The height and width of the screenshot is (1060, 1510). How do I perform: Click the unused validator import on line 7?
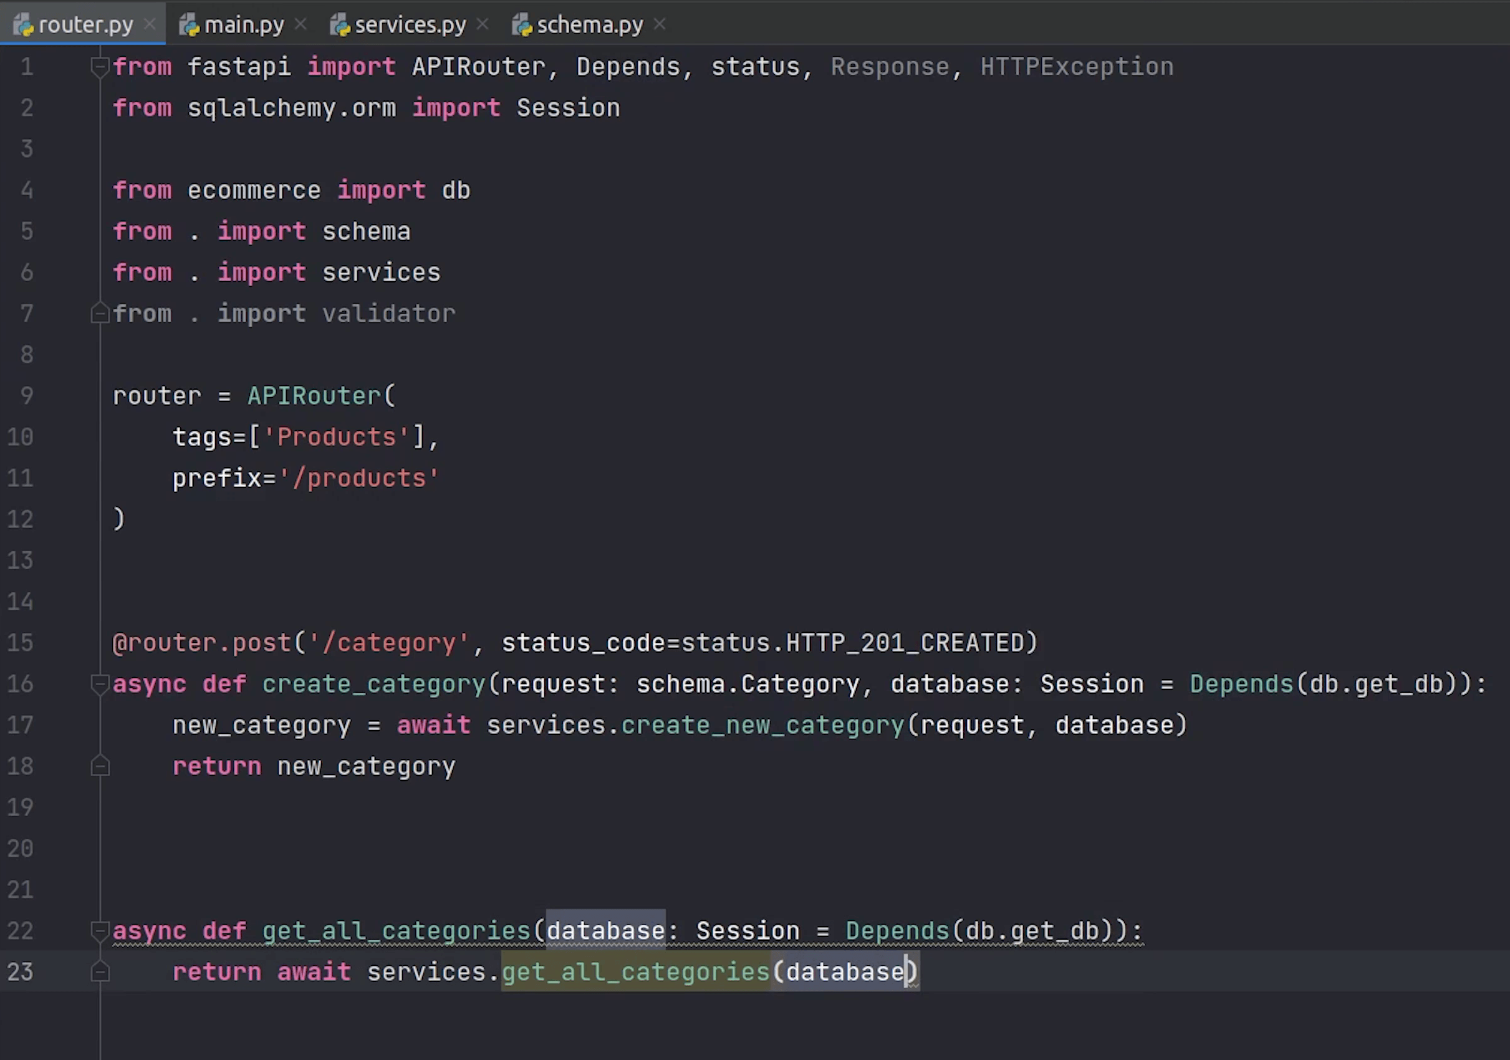388,314
